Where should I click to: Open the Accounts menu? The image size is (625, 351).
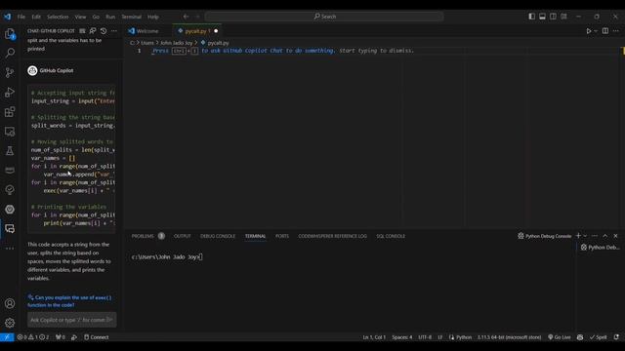point(10,303)
